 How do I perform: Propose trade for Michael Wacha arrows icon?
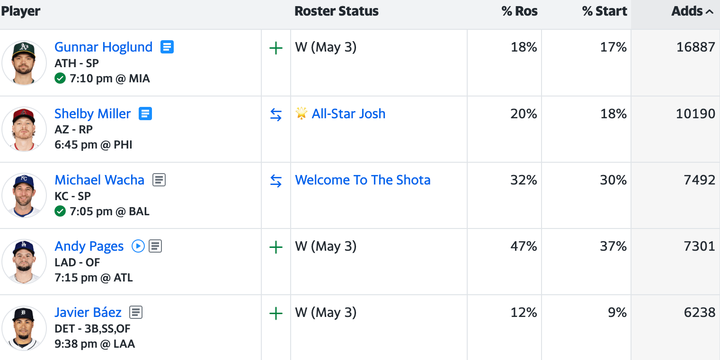pyautogui.click(x=276, y=181)
